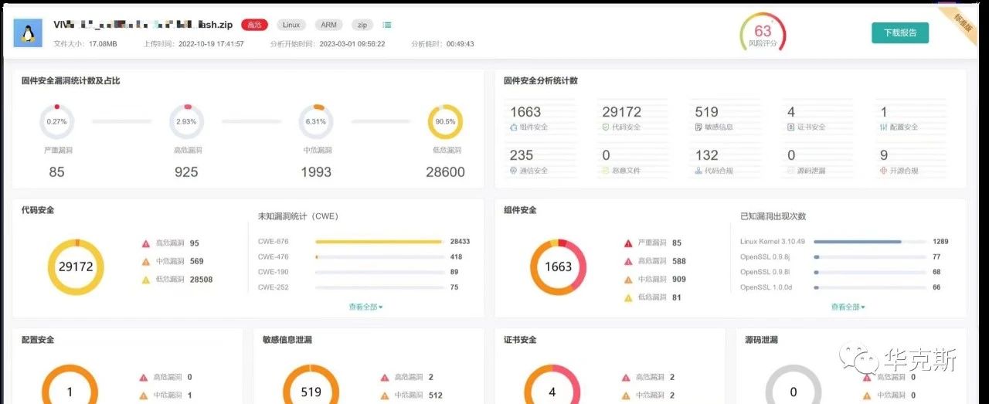Click the 代码合规 icon under 132

click(698, 171)
